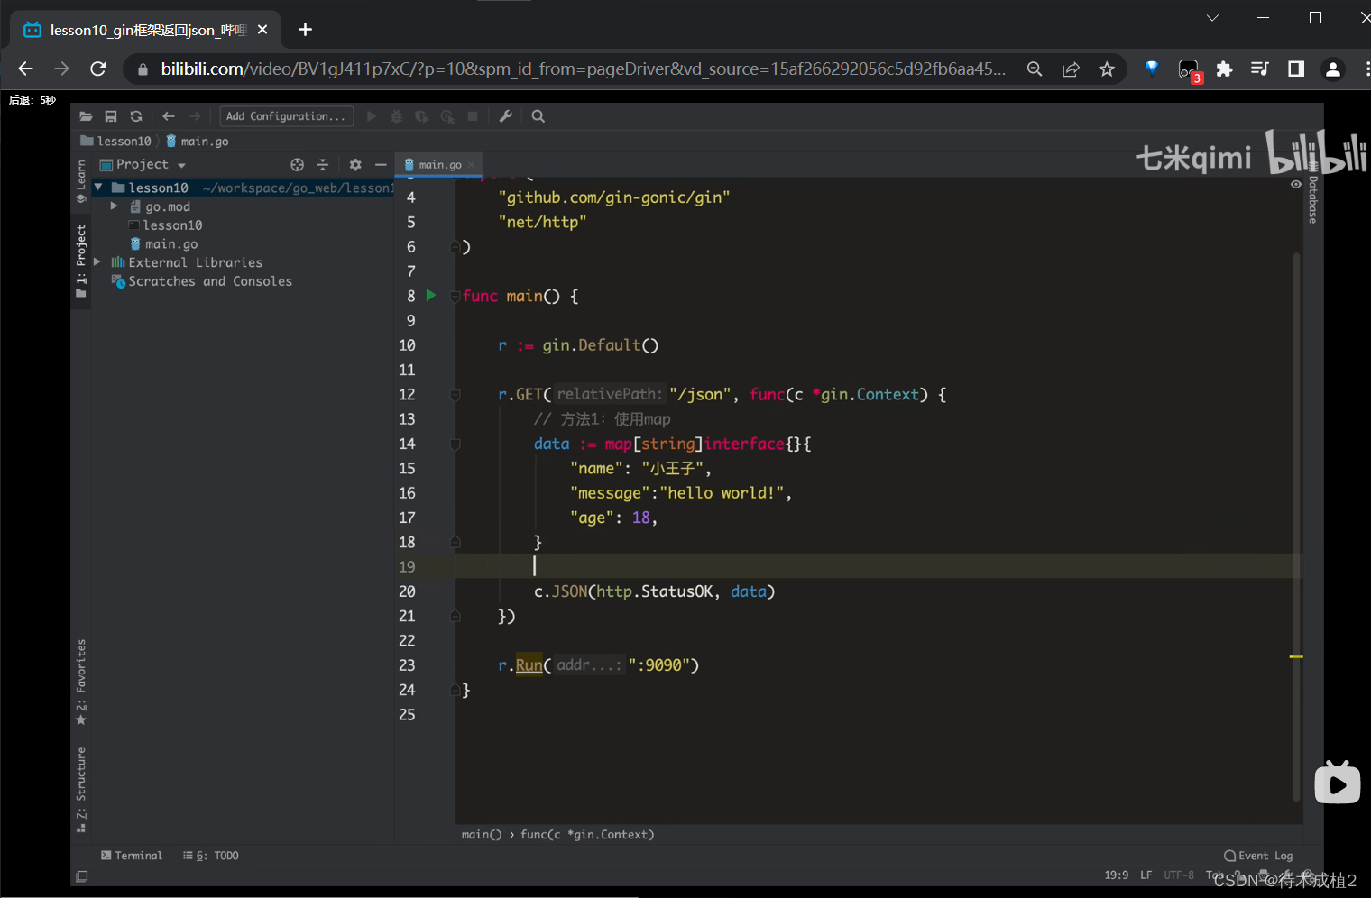This screenshot has width=1371, height=898.
Task: Fold the data map literal at line 14
Action: [x=455, y=444]
